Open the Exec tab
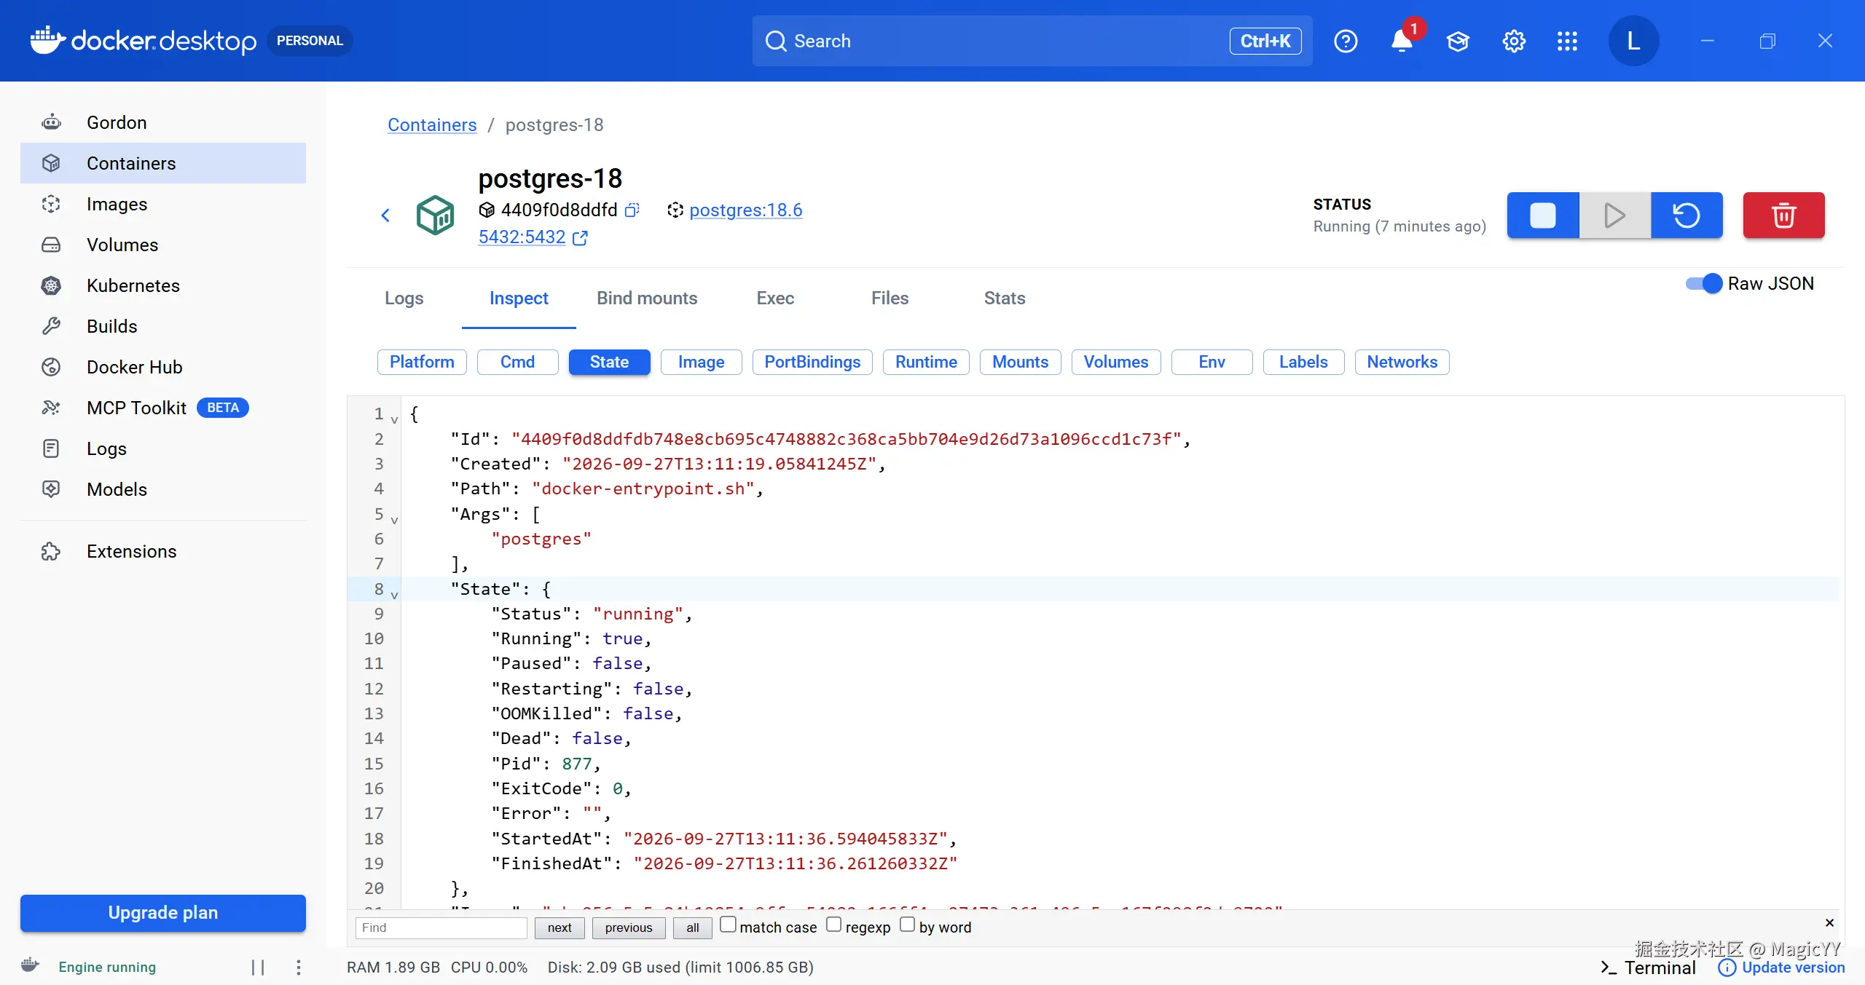Image resolution: width=1865 pixels, height=985 pixels. coord(775,298)
